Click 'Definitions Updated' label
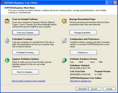The image size is (118, 93). (x=80, y=65)
